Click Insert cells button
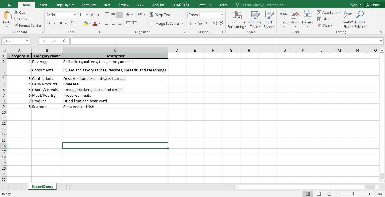Viewport: 385px width, 197px height. click(284, 20)
